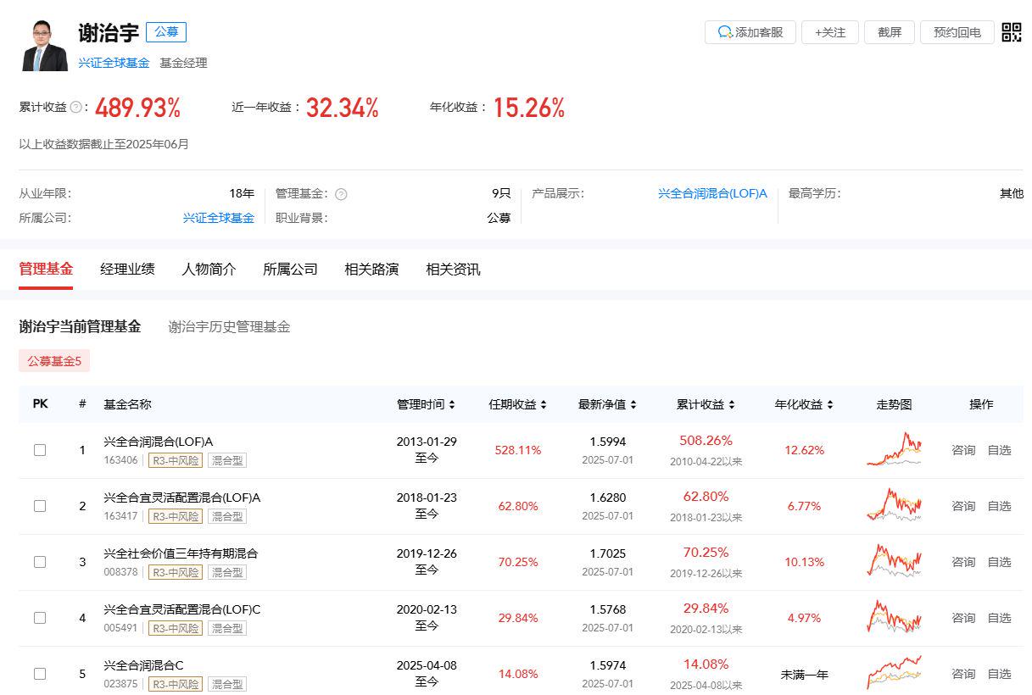
Task: Tick the PK checkbox for 兴全合宜灵活配置混合(LOF)C
Action: pyautogui.click(x=40, y=618)
